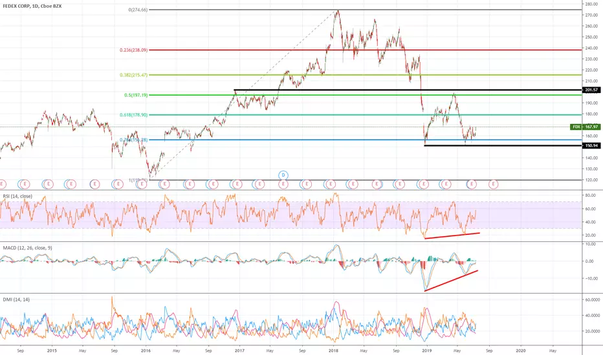
Task: Select the red 0.236 Fibonacci horizontal line
Action: pyautogui.click(x=364, y=50)
